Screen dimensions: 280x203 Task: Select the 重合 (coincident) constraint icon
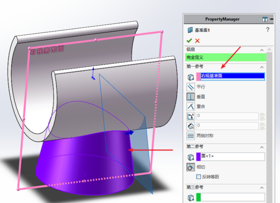191,107
